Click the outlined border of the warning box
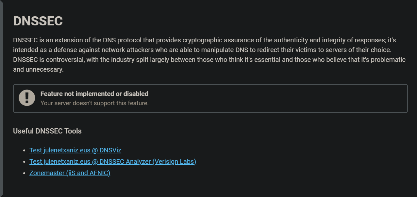Screen dimensions: 417x197 tap(210, 84)
